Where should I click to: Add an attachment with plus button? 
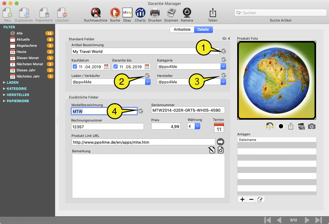(x=242, y=199)
